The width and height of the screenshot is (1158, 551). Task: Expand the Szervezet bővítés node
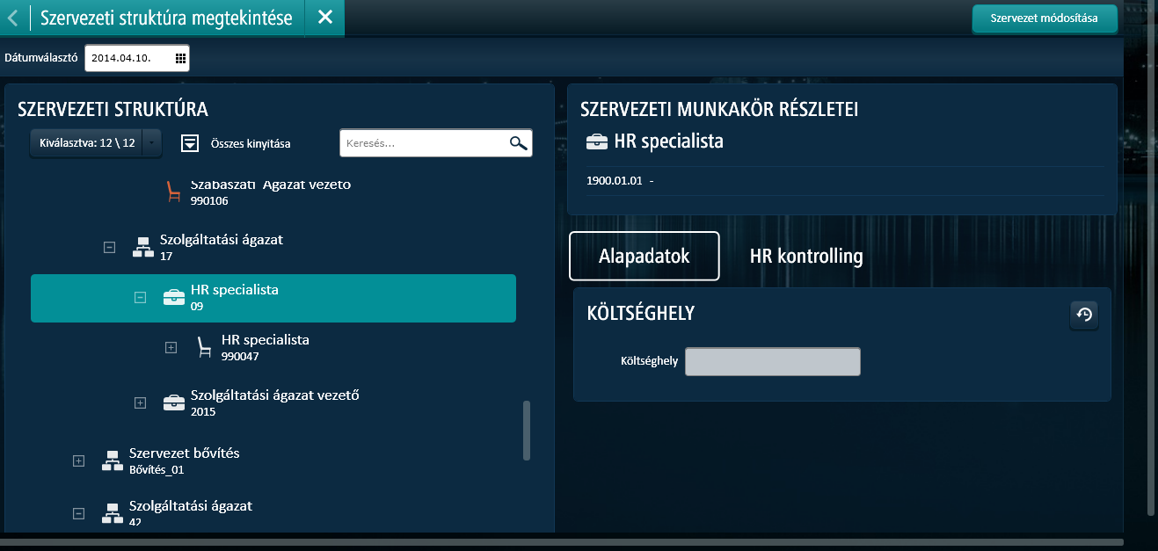pos(78,460)
